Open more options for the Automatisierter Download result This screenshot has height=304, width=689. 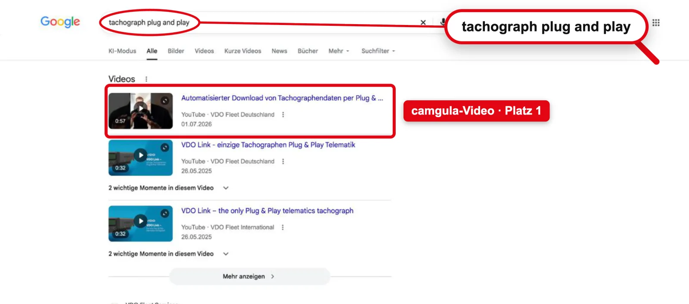click(283, 115)
